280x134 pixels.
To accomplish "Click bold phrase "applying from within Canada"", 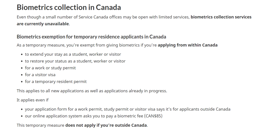I will click(187, 45).
